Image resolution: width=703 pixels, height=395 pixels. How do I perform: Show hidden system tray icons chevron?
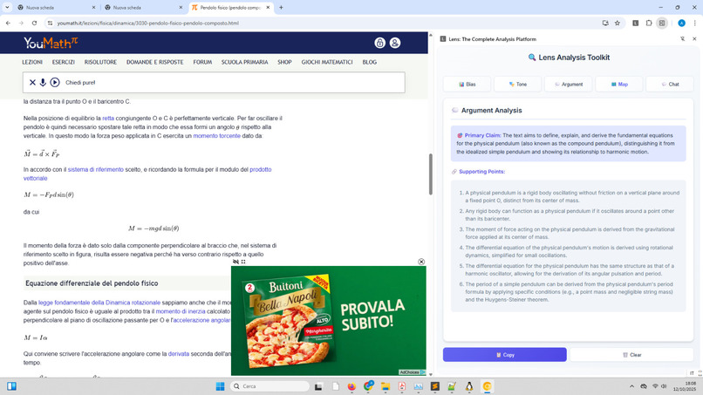(x=631, y=386)
